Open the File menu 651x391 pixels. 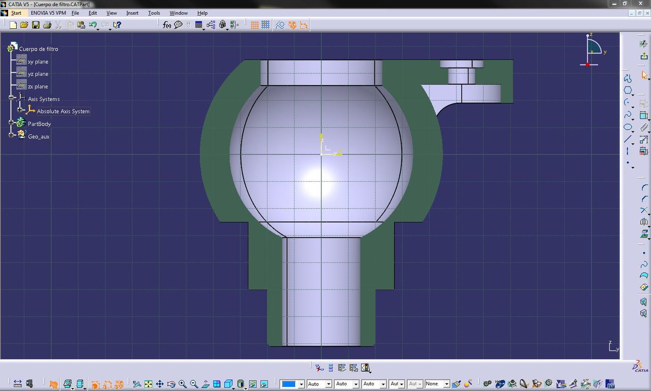click(75, 13)
